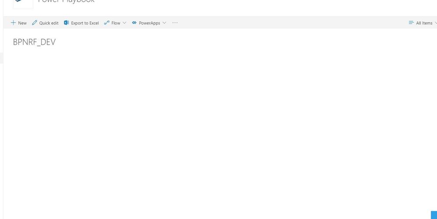437x219 pixels.
Task: Click the New item label
Action: tap(22, 23)
